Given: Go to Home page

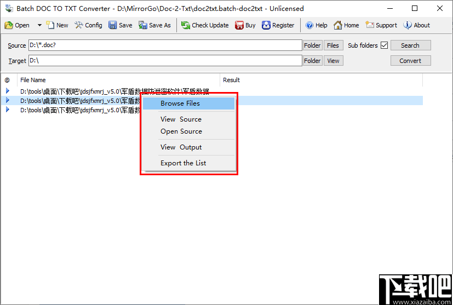Looking at the screenshot, I should coord(346,25).
